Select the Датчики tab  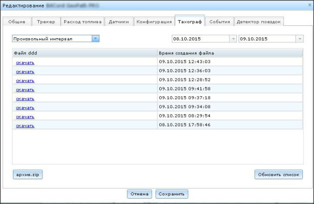[x=119, y=22]
